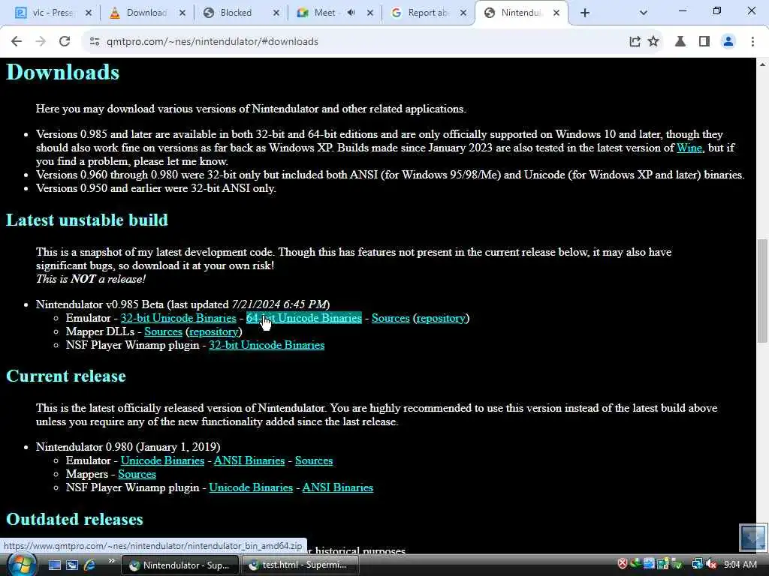The image size is (769, 576).
Task: Reload the Nintendulator page
Action: pos(65,42)
